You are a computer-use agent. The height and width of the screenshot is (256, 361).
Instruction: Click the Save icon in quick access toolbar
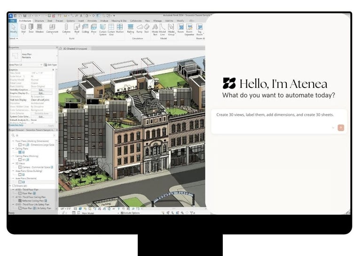click(25, 16)
